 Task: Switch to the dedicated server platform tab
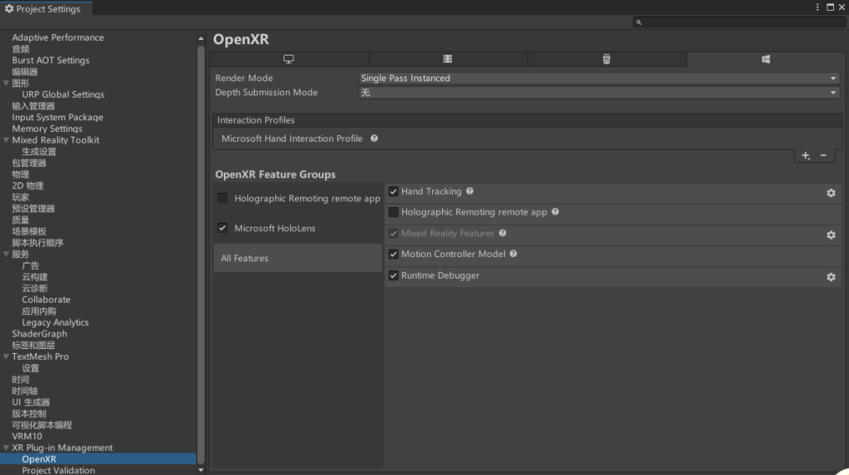pos(448,59)
